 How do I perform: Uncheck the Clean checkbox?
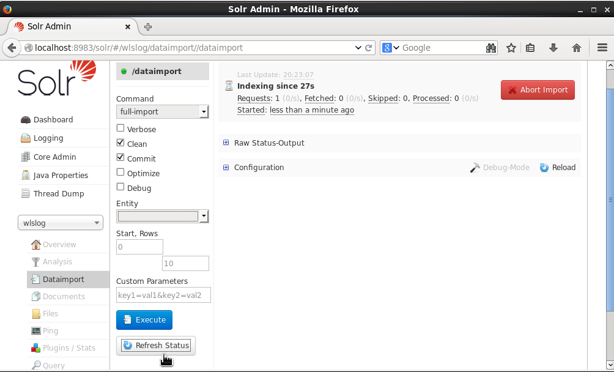pos(120,143)
